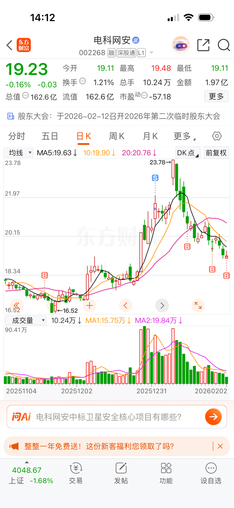Tap the document icon beside 股东大会
This screenshot has width=234, height=508.
pos(11,116)
